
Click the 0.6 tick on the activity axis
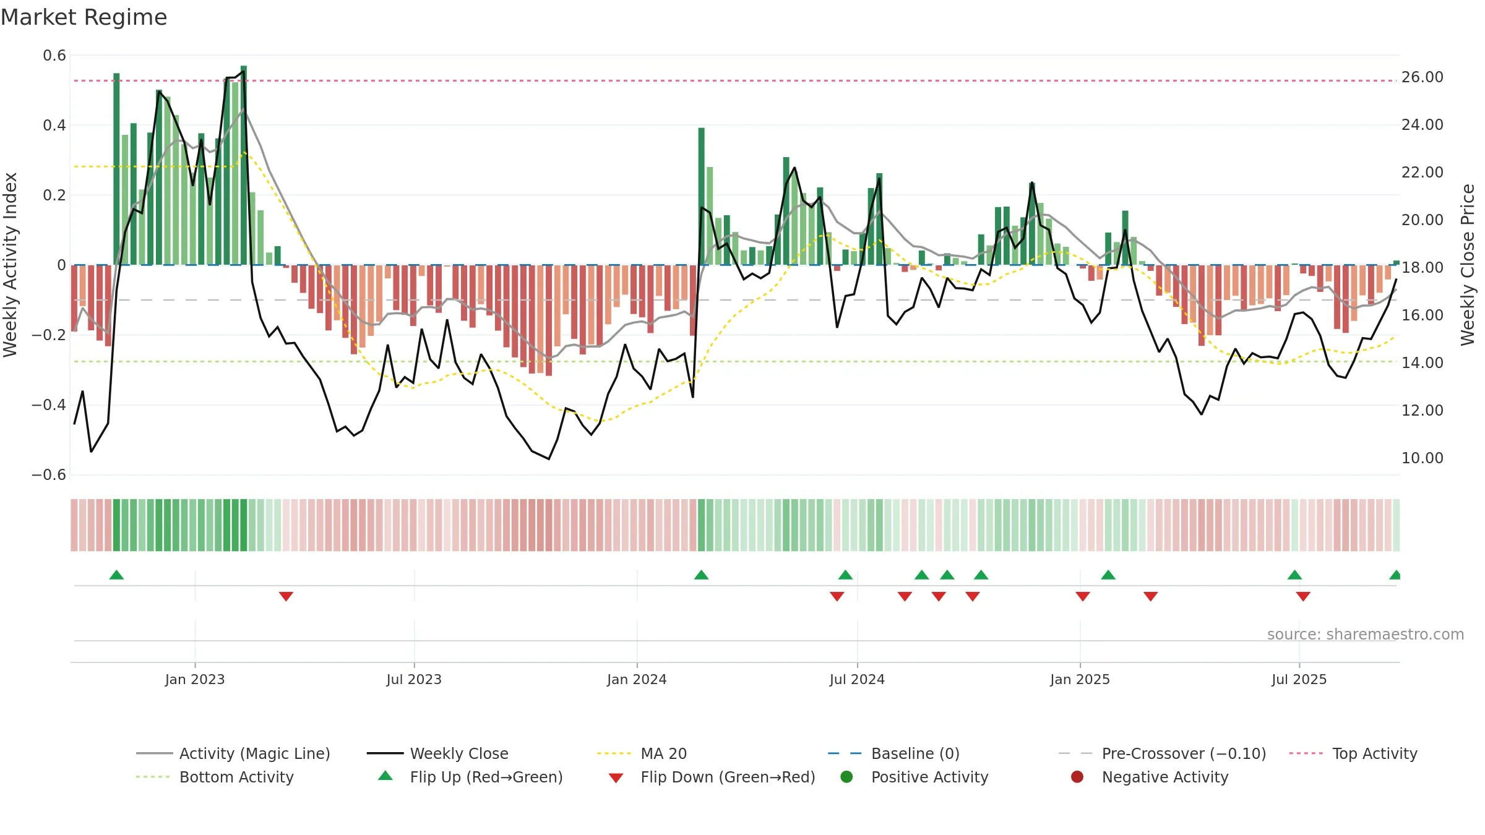coord(54,56)
